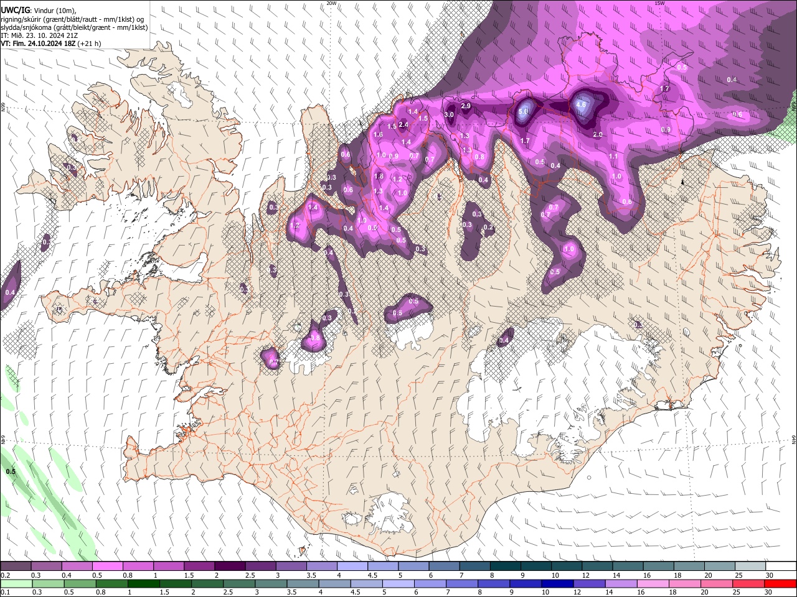797x597 pixels.
Task: Click the bold 0.5 value over the southwest sea
Action: click(11, 471)
